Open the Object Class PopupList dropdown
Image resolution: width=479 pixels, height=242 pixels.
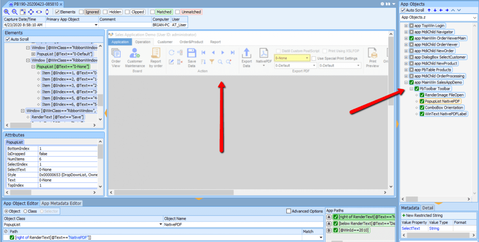tap(161, 224)
